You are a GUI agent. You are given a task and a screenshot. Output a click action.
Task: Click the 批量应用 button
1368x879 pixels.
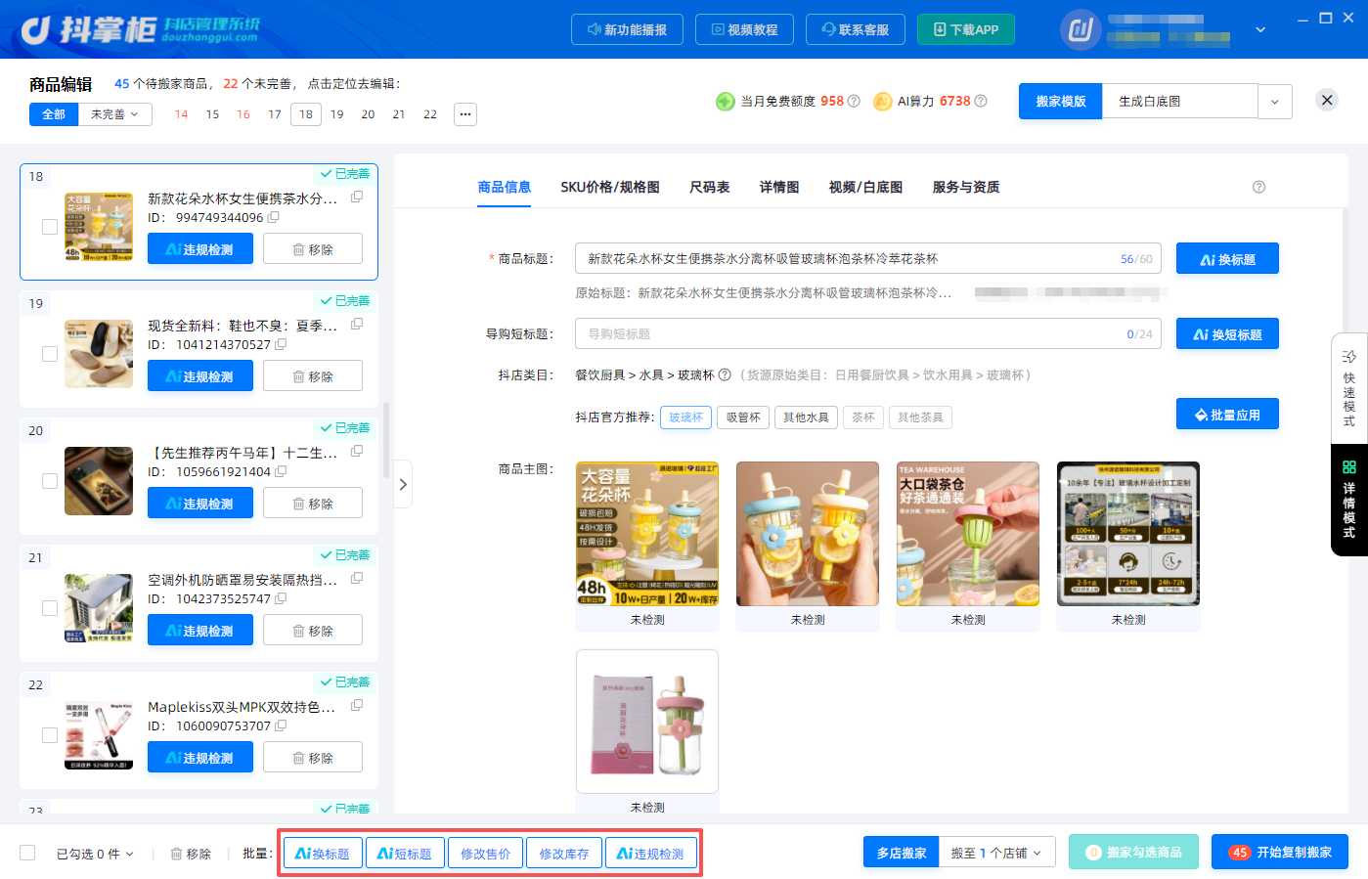pyautogui.click(x=1227, y=415)
